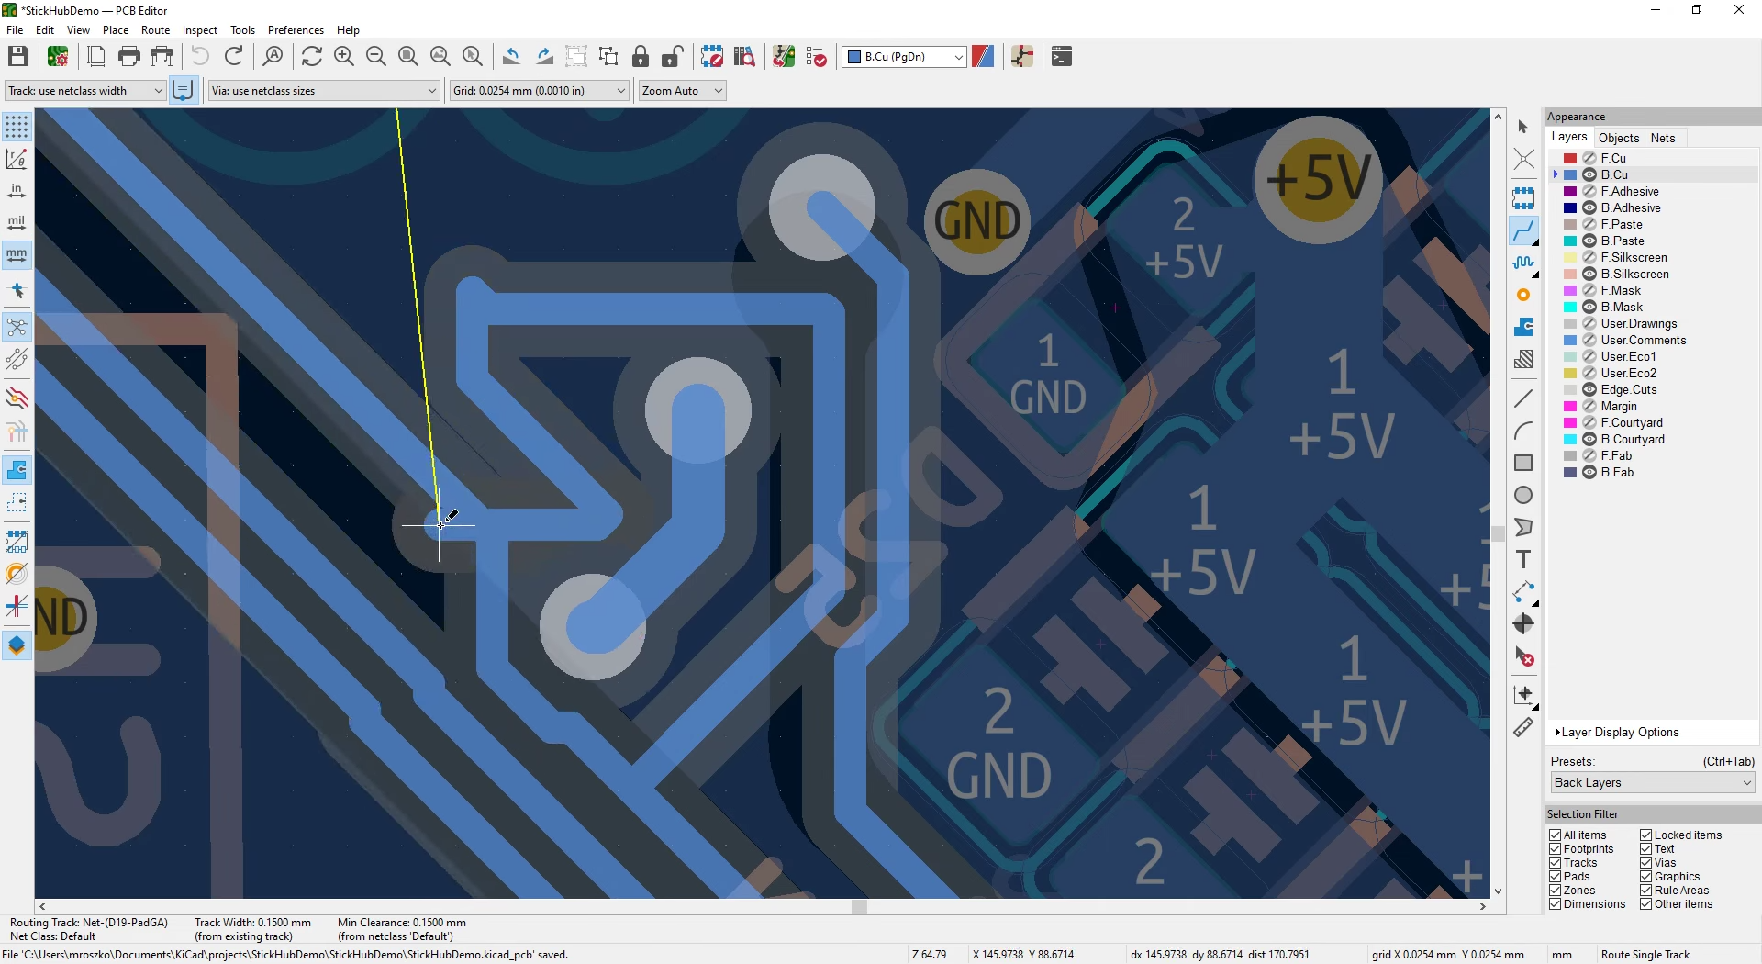1762x964 pixels.
Task: Pick the Measure ruler tool
Action: coord(1523,728)
